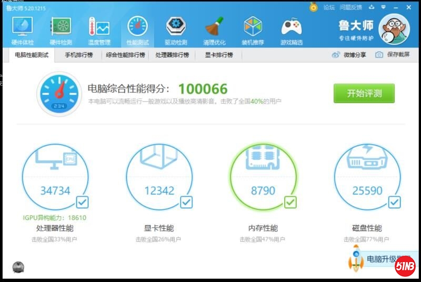This screenshot has width=421, height=282.
Task: Toggle the 磁盘性能 test checkbox
Action: pyautogui.click(x=395, y=202)
